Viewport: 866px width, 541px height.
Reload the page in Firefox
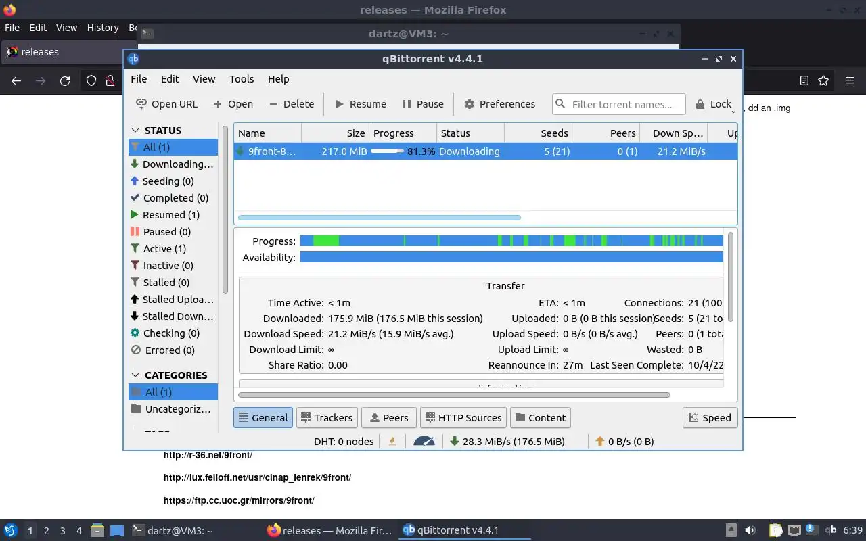tap(65, 80)
